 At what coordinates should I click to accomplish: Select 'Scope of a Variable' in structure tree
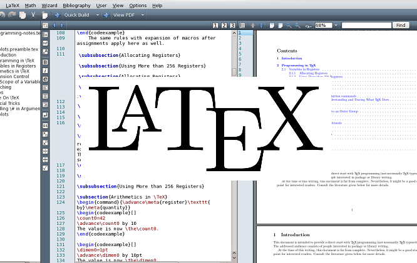20,82
